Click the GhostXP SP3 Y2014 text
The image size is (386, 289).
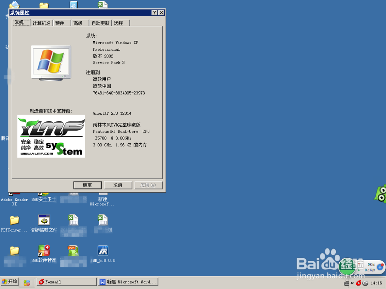(x=112, y=113)
